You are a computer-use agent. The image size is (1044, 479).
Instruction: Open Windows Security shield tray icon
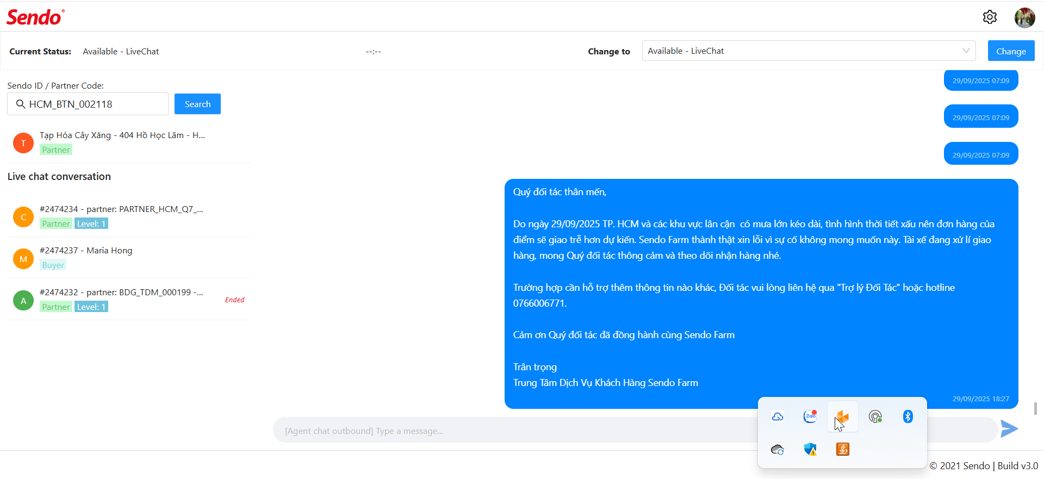coord(810,449)
